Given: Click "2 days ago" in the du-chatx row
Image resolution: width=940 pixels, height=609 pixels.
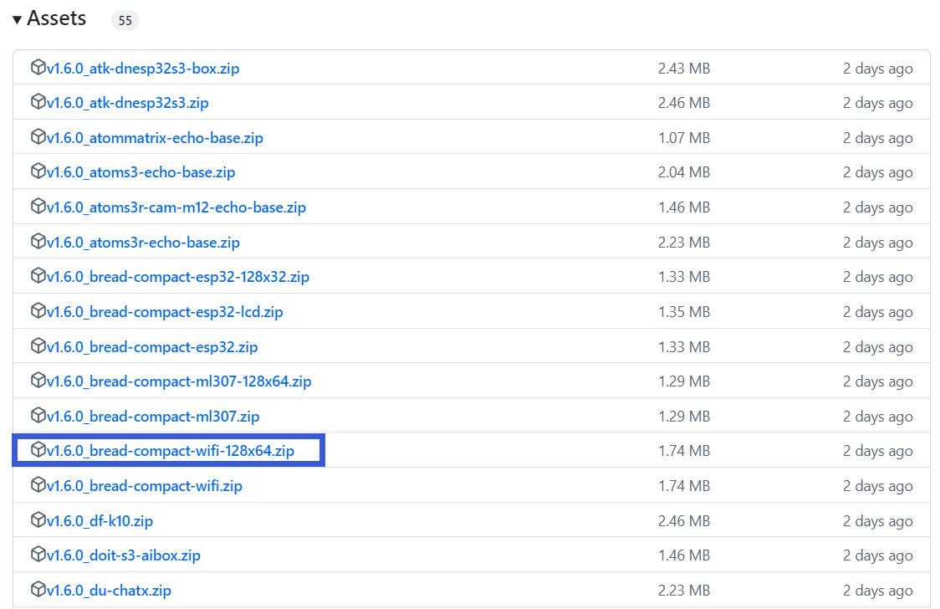Looking at the screenshot, I should point(877,591).
